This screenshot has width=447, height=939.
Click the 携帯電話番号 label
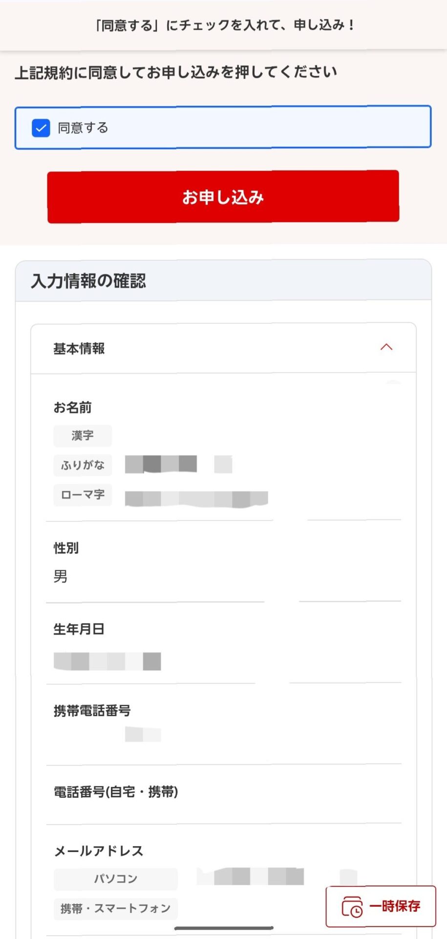coord(92,711)
